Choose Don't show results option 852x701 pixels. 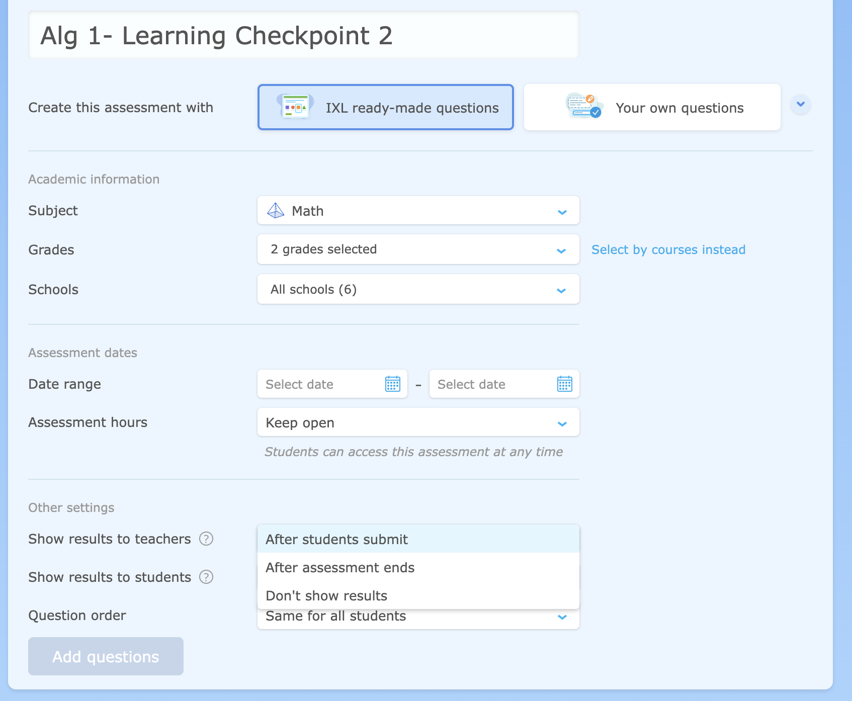326,595
